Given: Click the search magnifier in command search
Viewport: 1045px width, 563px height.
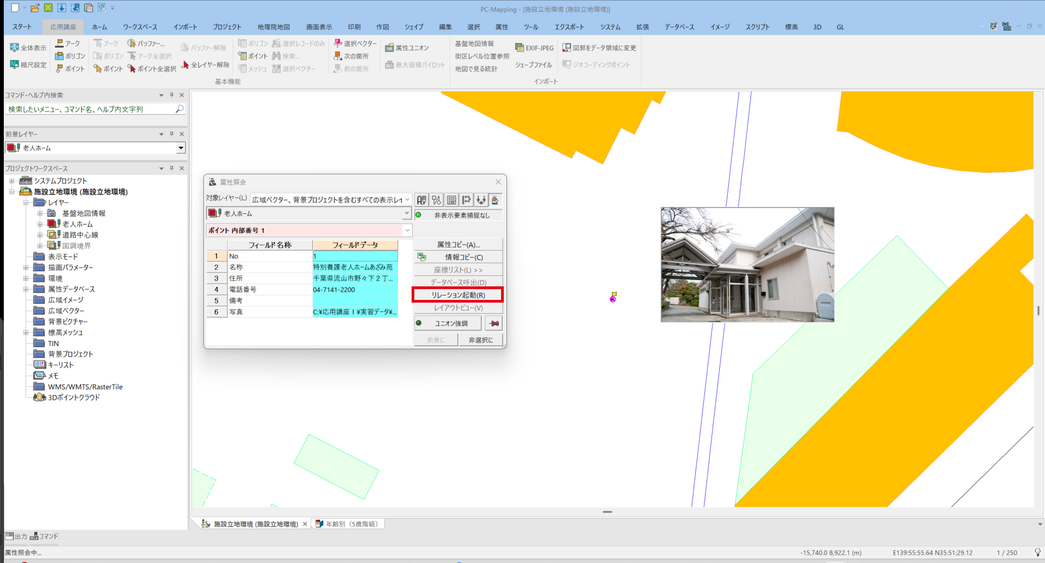Looking at the screenshot, I should pyautogui.click(x=179, y=109).
